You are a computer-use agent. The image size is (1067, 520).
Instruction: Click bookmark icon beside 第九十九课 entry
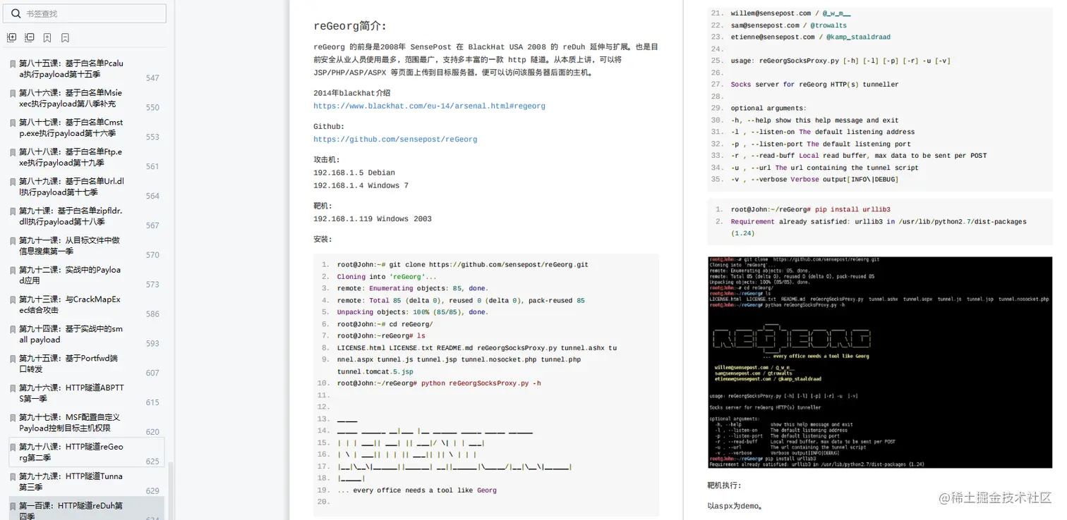(x=13, y=478)
